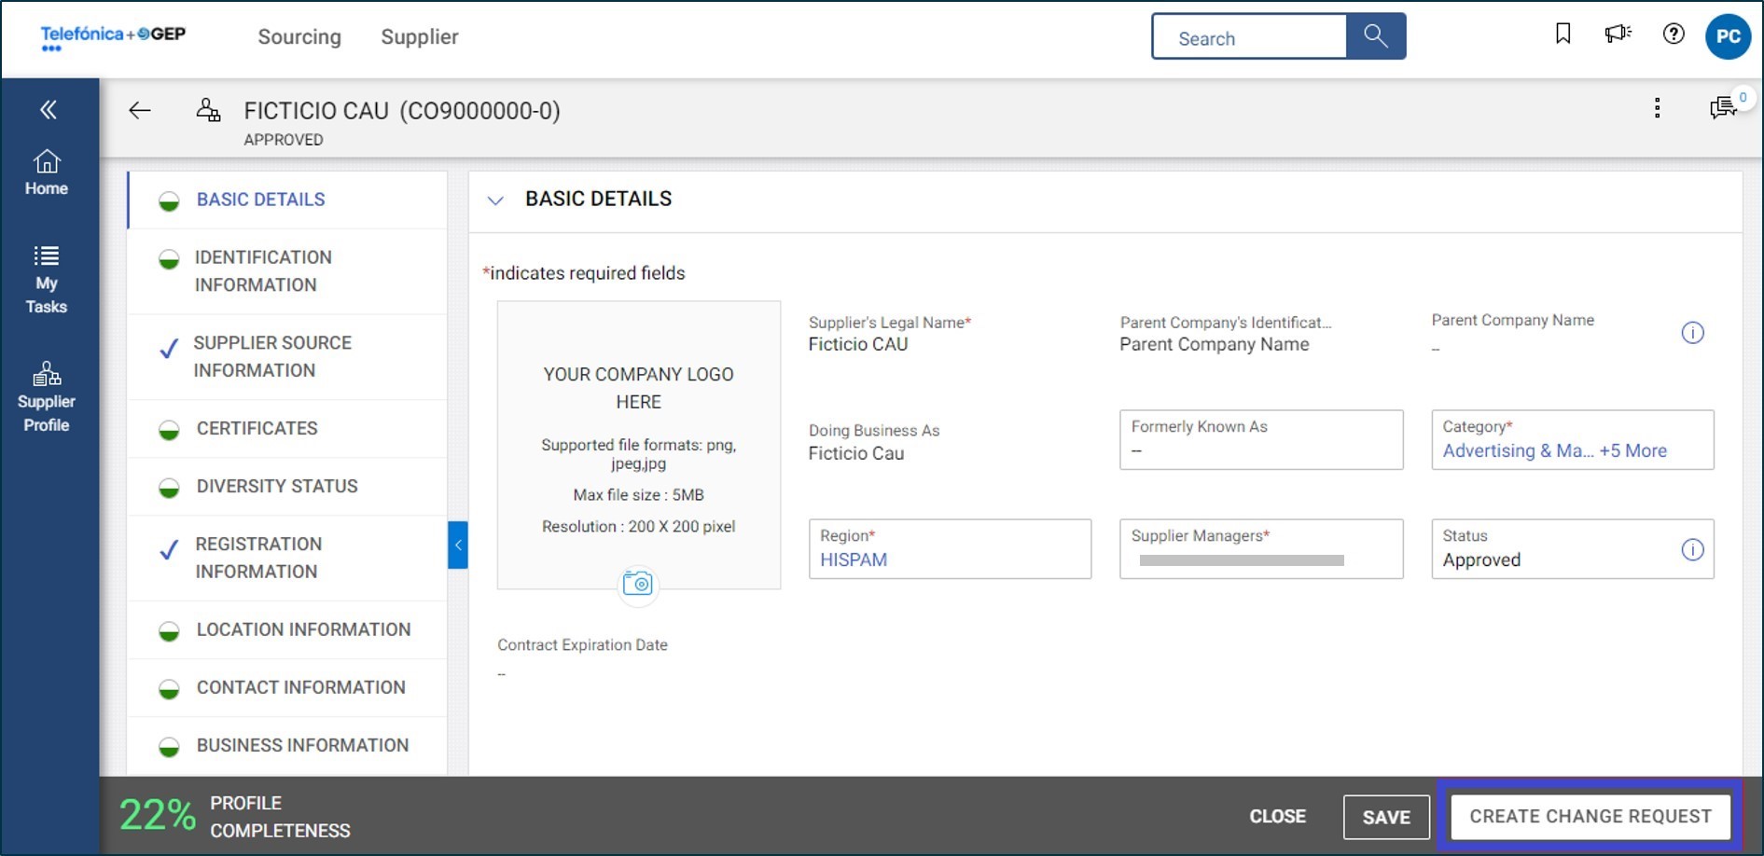The height and width of the screenshot is (856, 1764).
Task: Click the blue side panel collapse arrow
Action: (457, 545)
